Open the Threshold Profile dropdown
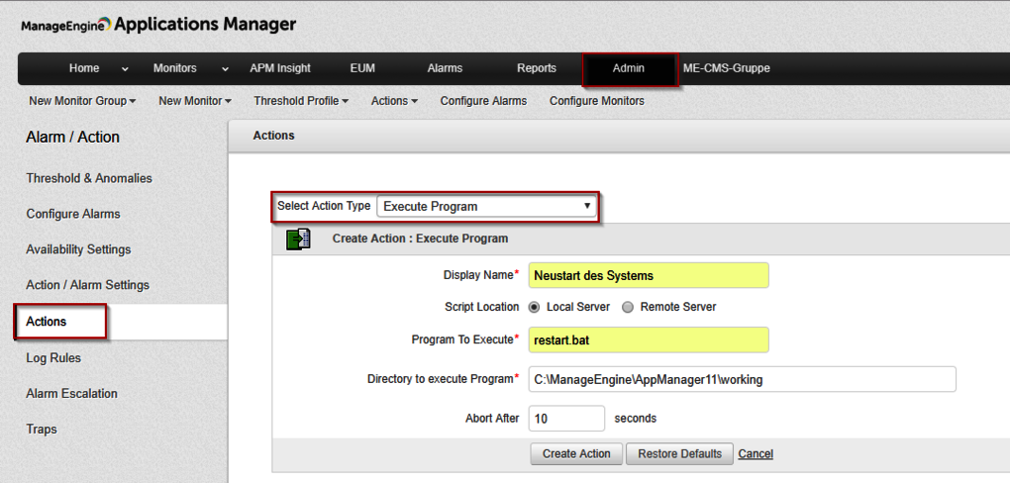Image resolution: width=1010 pixels, height=483 pixels. click(x=301, y=101)
